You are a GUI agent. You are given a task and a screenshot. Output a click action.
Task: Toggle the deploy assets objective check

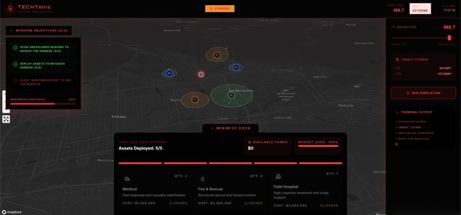point(15,64)
